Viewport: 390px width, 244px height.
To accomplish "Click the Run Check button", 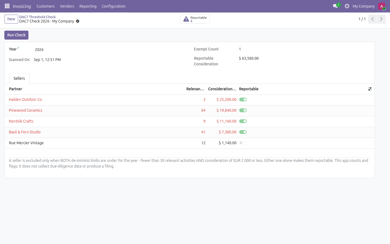I will 16,35.
